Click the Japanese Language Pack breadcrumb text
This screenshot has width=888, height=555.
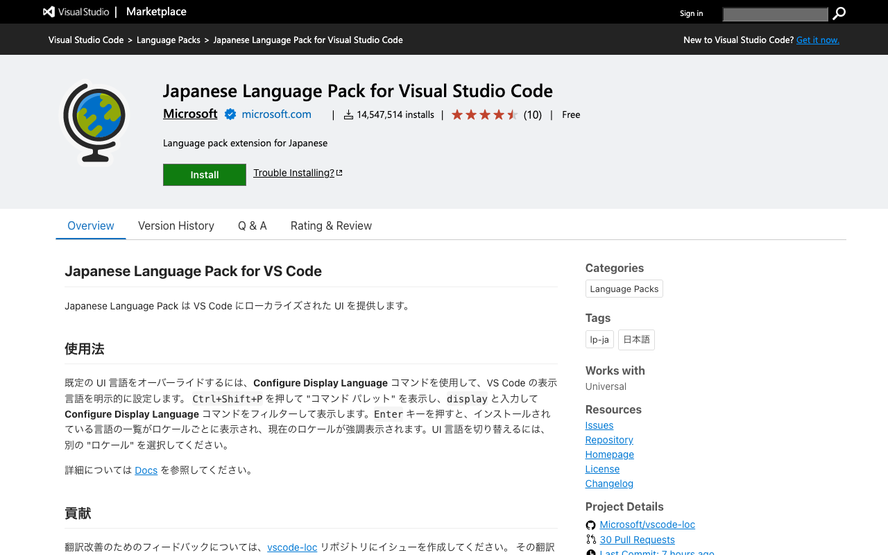pyautogui.click(x=308, y=40)
